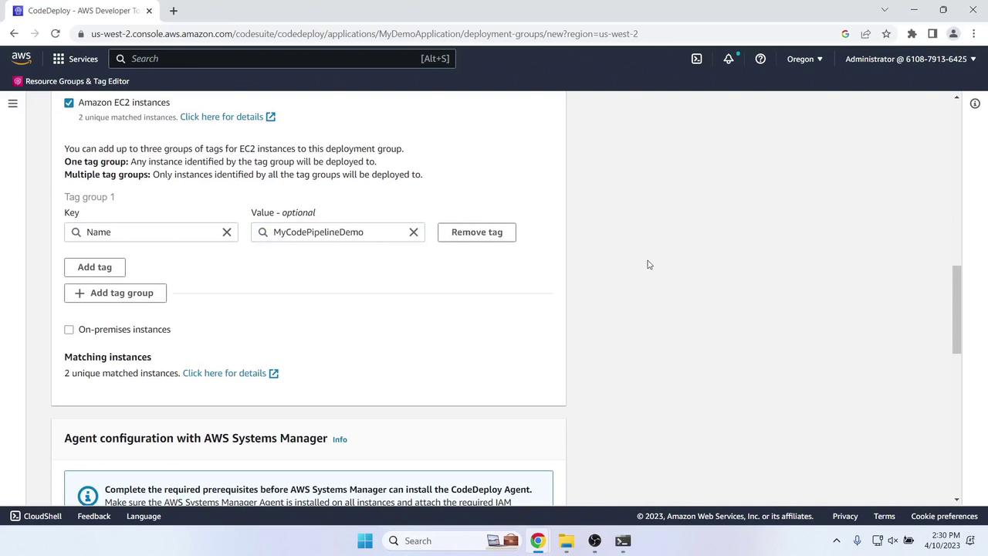
Task: Open the notifications bell
Action: pos(729,59)
